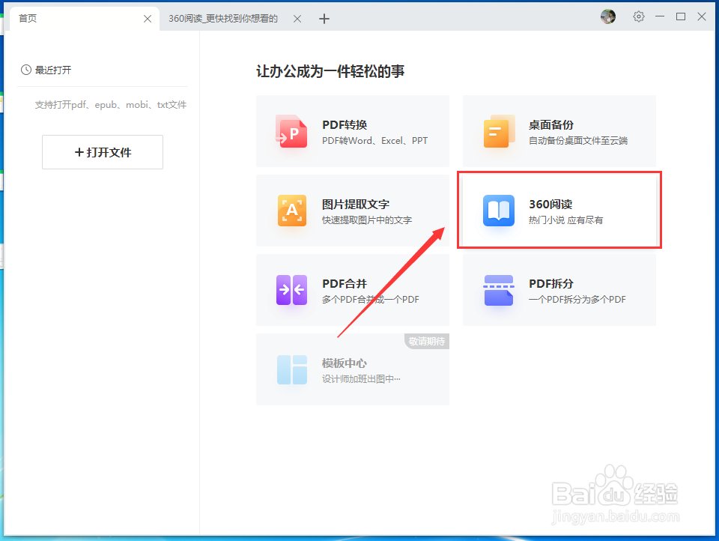Viewport: 719px width, 541px height.
Task: Open the 360阅读 card highlighted in red
Action: pos(559,210)
